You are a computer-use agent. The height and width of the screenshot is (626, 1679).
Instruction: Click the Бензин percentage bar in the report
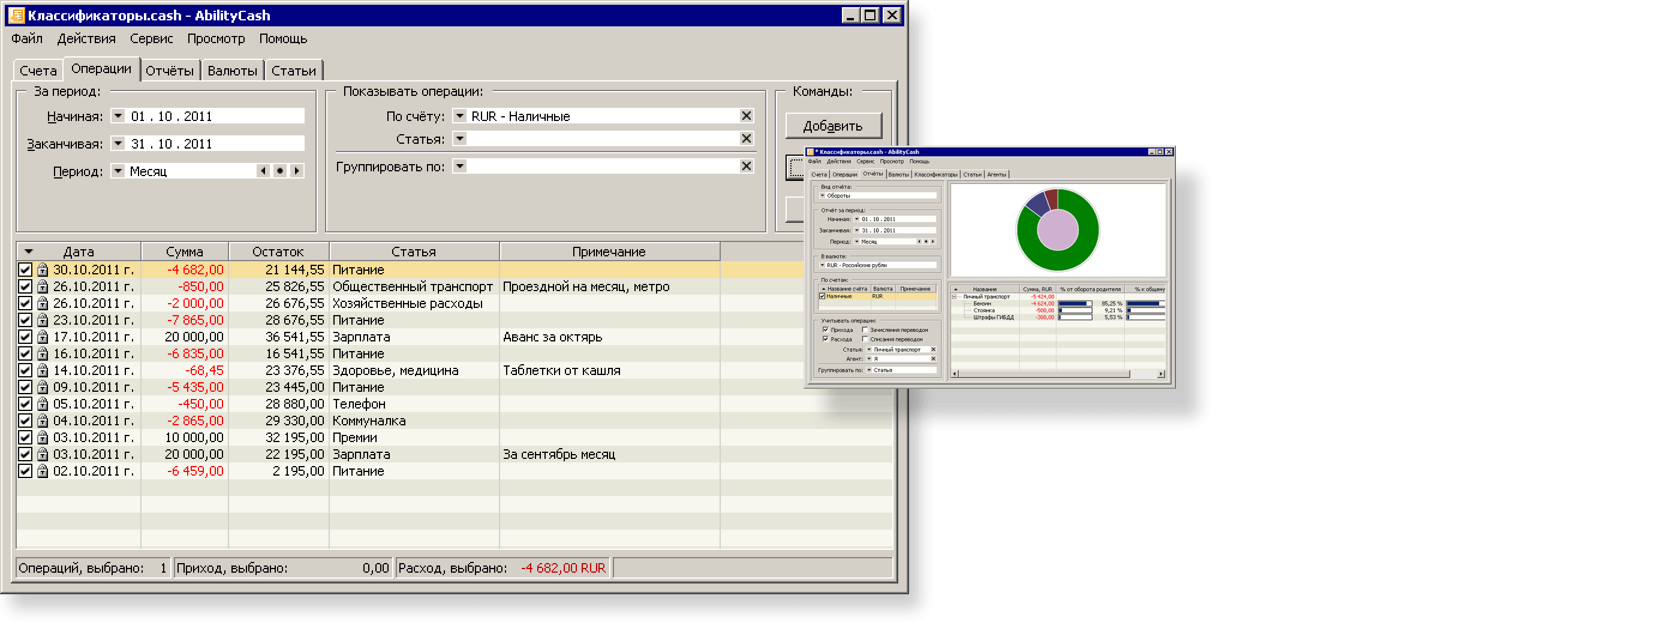1075,304
